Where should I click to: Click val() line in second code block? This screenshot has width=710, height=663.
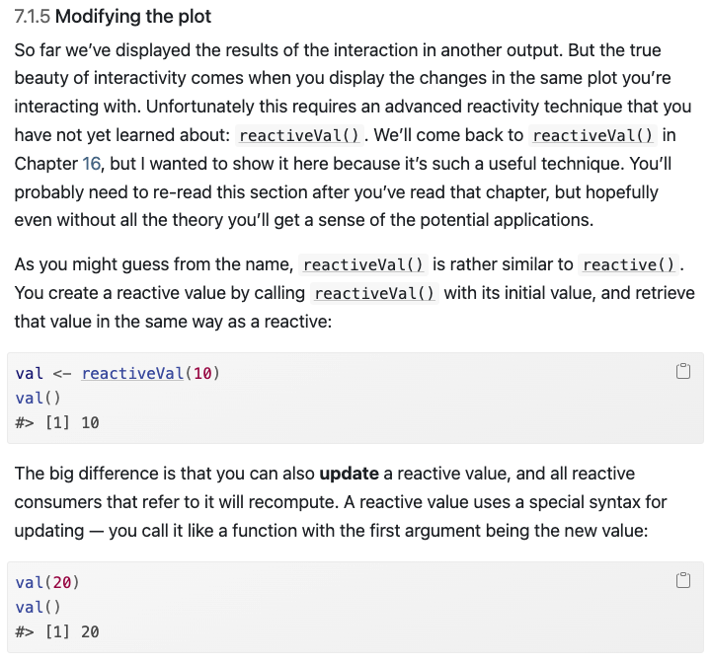click(x=32, y=607)
